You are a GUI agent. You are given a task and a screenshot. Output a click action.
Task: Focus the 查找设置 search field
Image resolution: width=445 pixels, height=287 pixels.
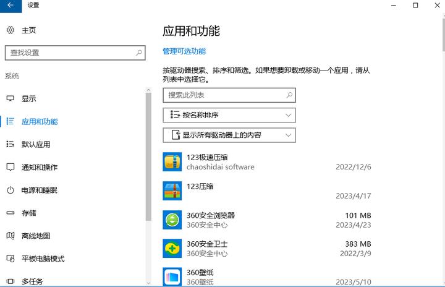(75, 53)
